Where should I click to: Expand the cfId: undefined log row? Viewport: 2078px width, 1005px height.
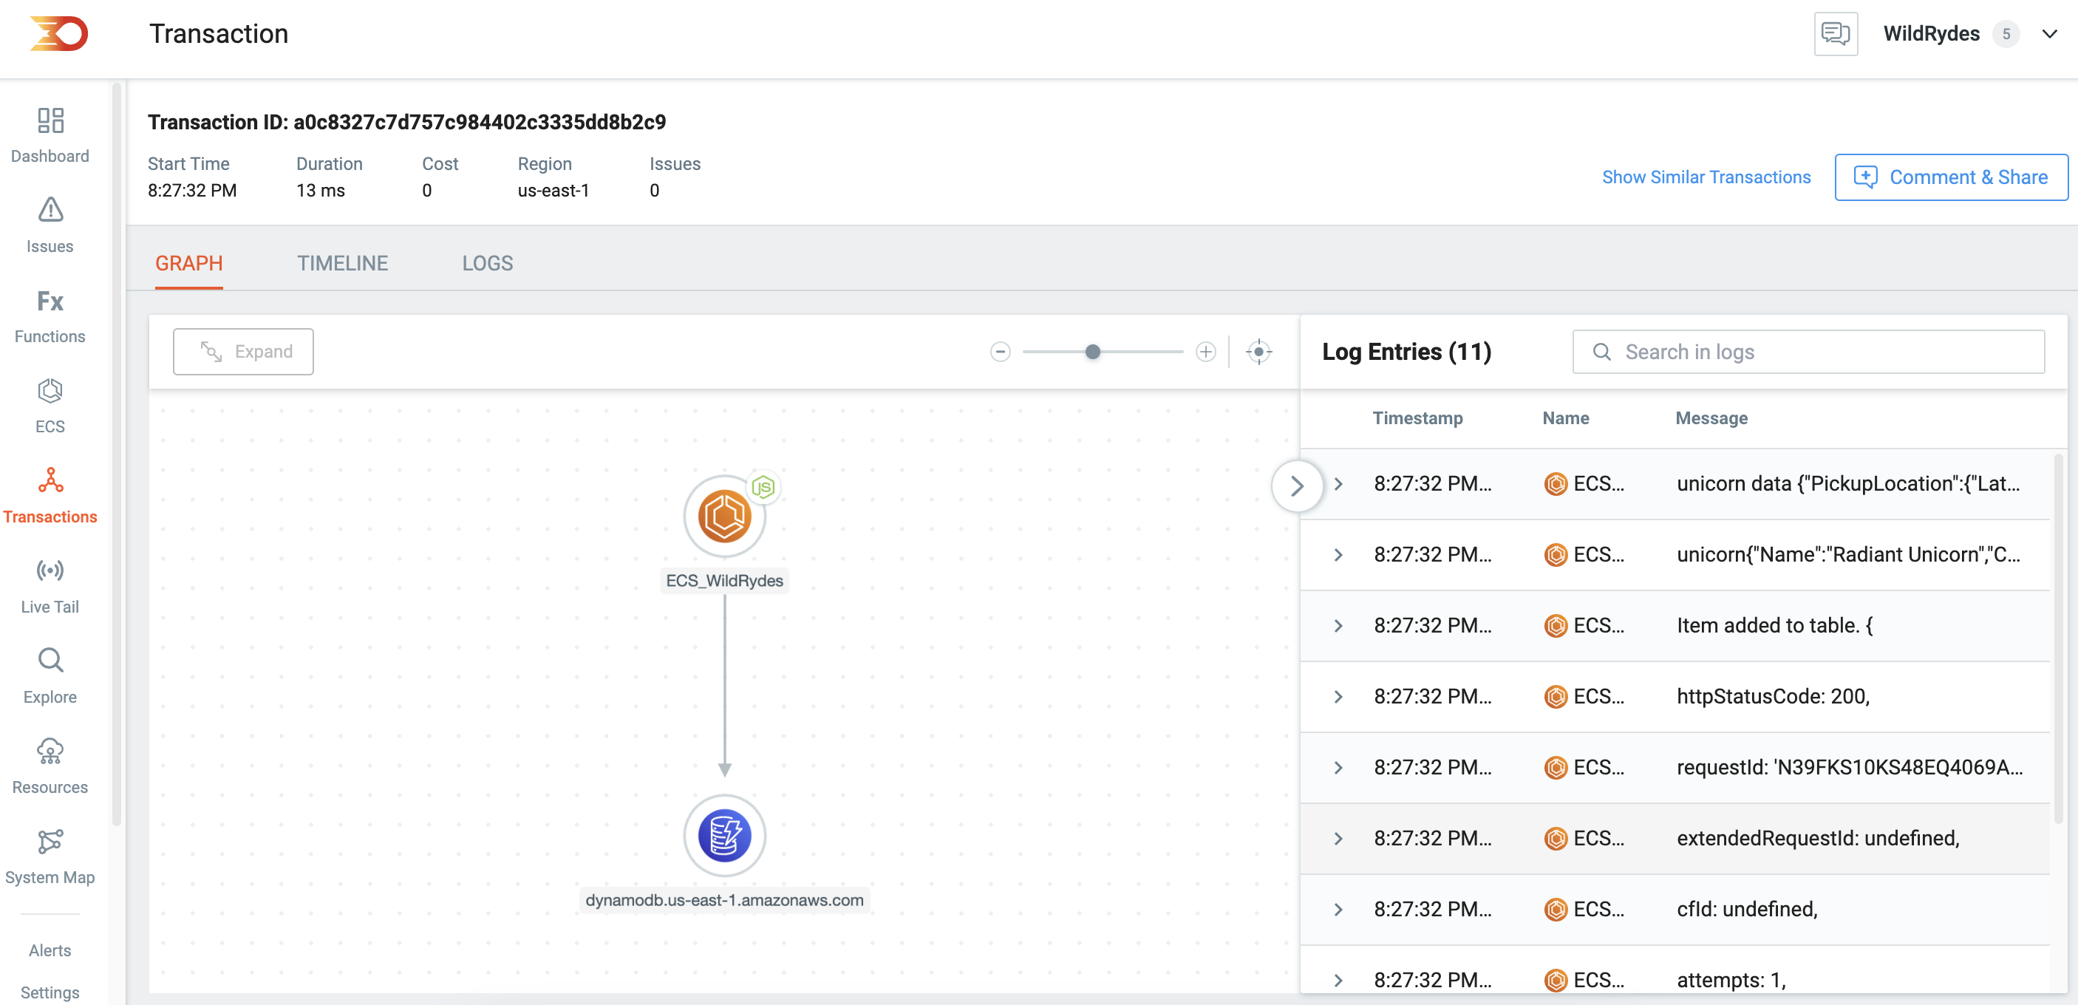1338,910
